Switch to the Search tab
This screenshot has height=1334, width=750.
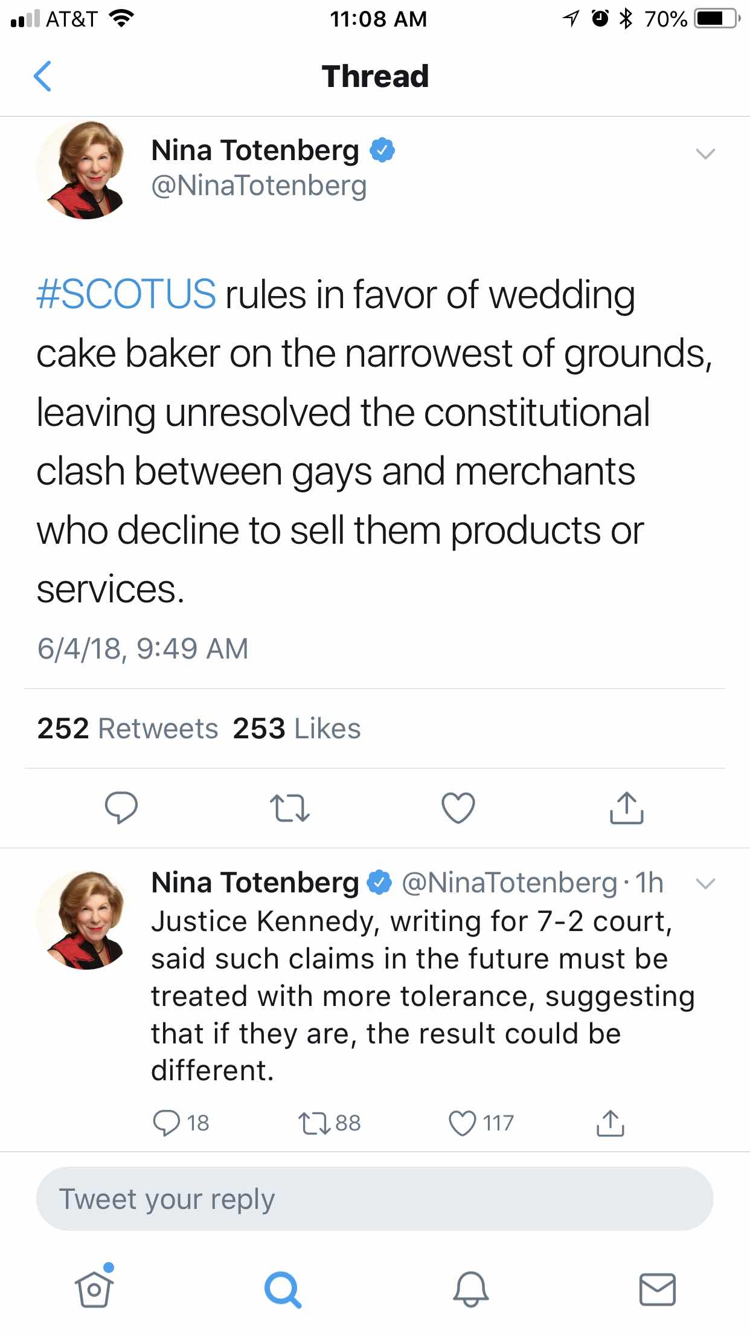click(x=282, y=1289)
